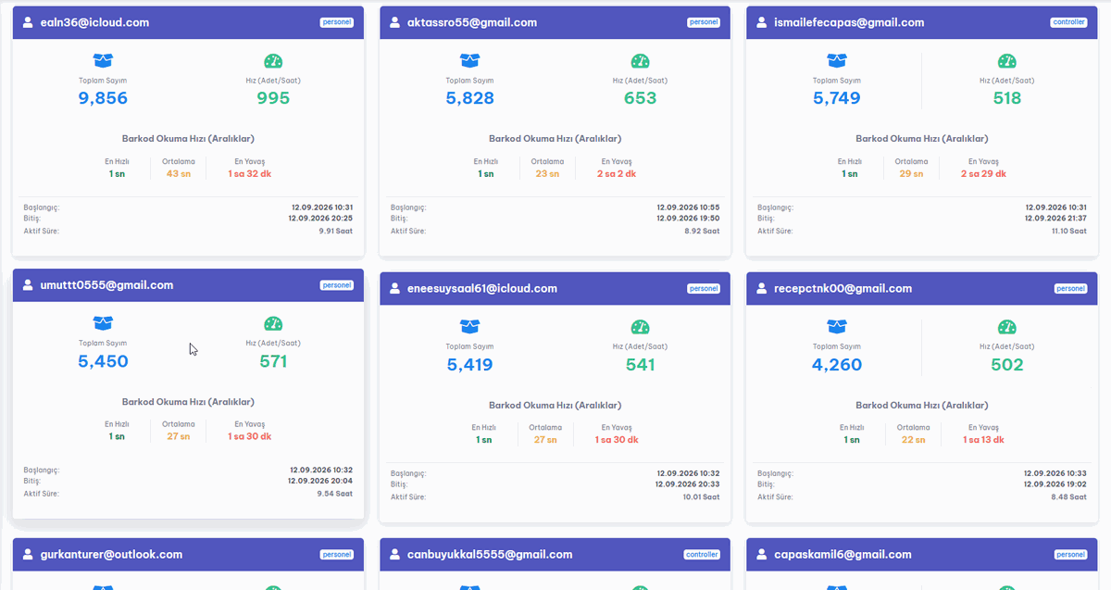The image size is (1111, 590).
Task: Click personel badge on recepctnk00@gmail.com card
Action: pos(1070,288)
